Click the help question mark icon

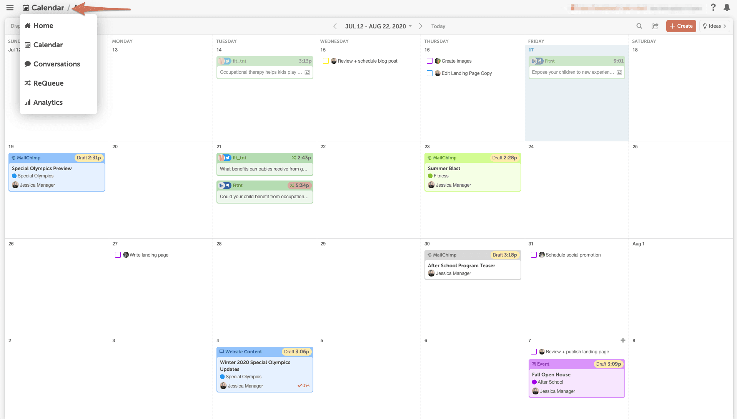[x=713, y=8]
